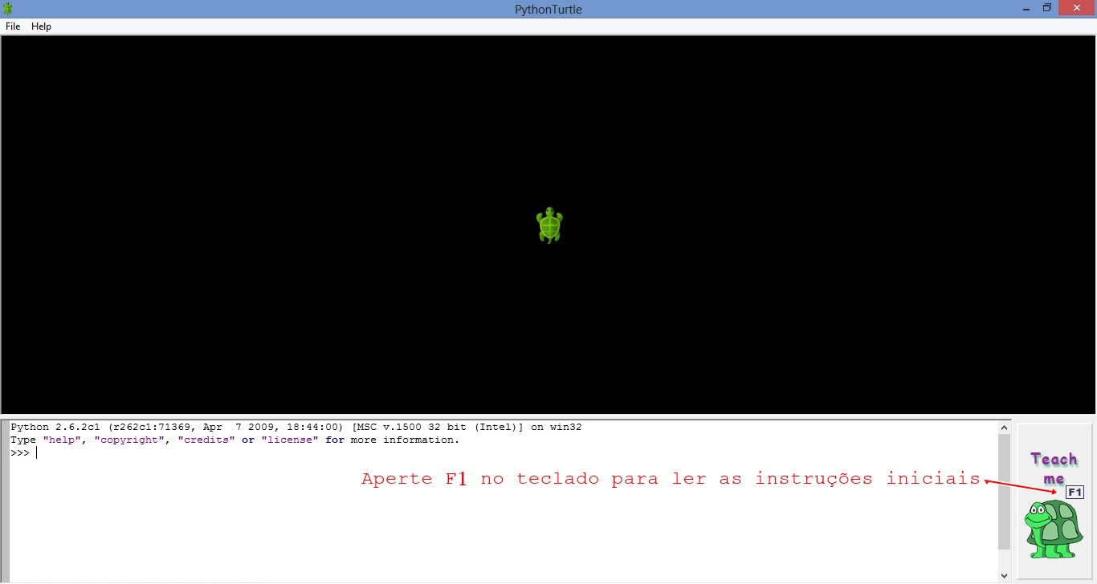Open the File menu
The width and height of the screenshot is (1097, 584).
(x=12, y=26)
